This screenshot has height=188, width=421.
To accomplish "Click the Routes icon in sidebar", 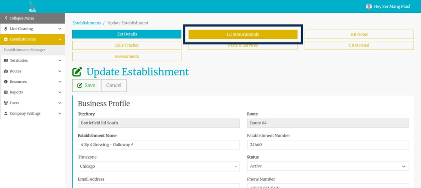I will 5,71.
